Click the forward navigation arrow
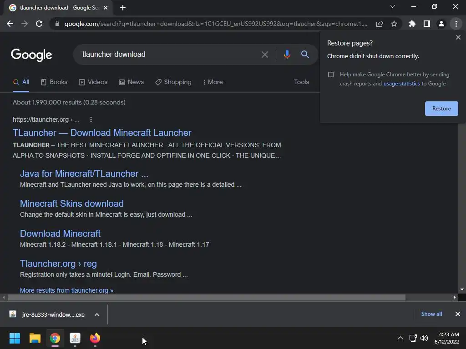 pyautogui.click(x=25, y=24)
